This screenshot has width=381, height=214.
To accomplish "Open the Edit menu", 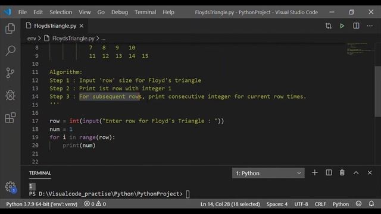I will click(38, 12).
